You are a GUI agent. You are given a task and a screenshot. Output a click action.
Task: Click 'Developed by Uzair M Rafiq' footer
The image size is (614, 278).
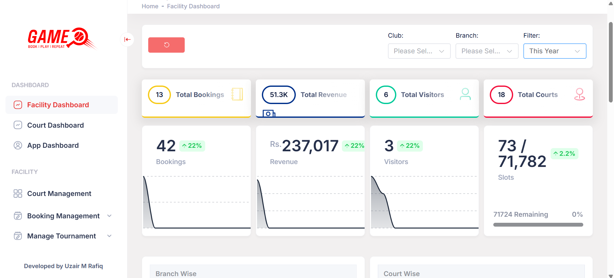pyautogui.click(x=63, y=266)
